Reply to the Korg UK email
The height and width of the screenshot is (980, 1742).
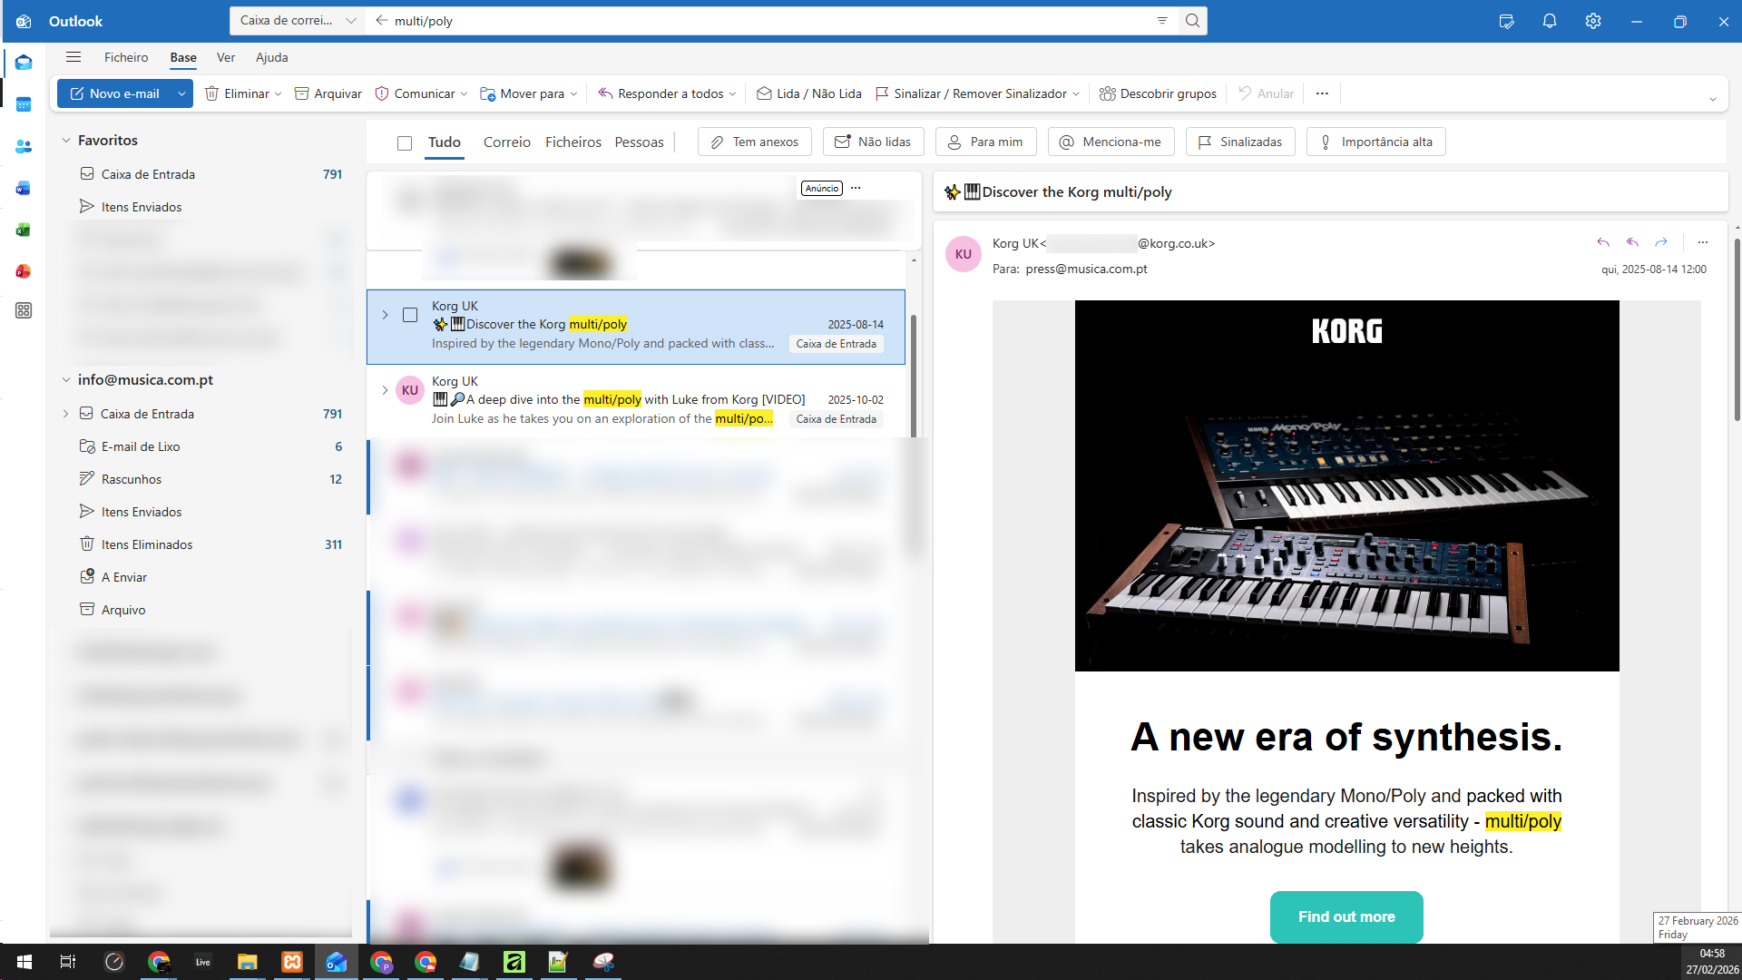1603,242
